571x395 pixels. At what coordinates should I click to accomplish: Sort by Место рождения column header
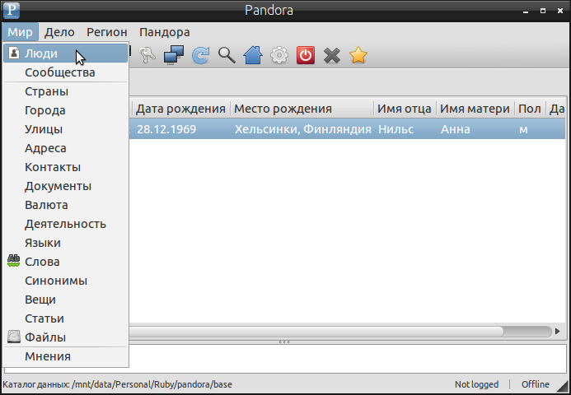pyautogui.click(x=302, y=109)
